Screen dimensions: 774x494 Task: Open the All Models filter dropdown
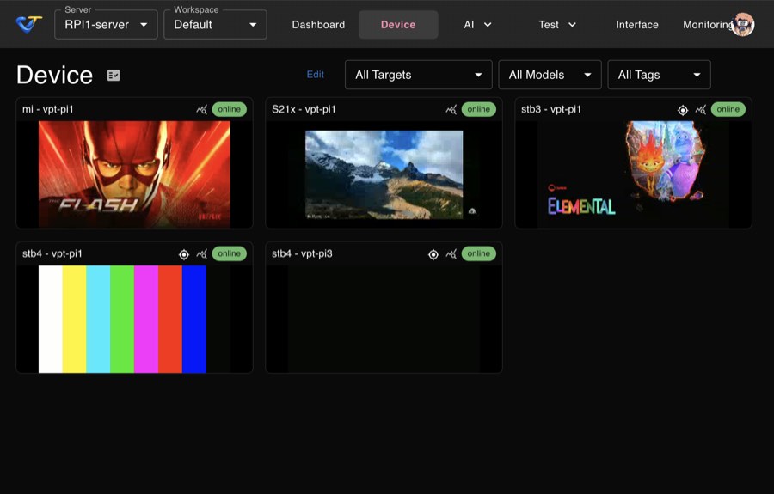click(x=550, y=75)
